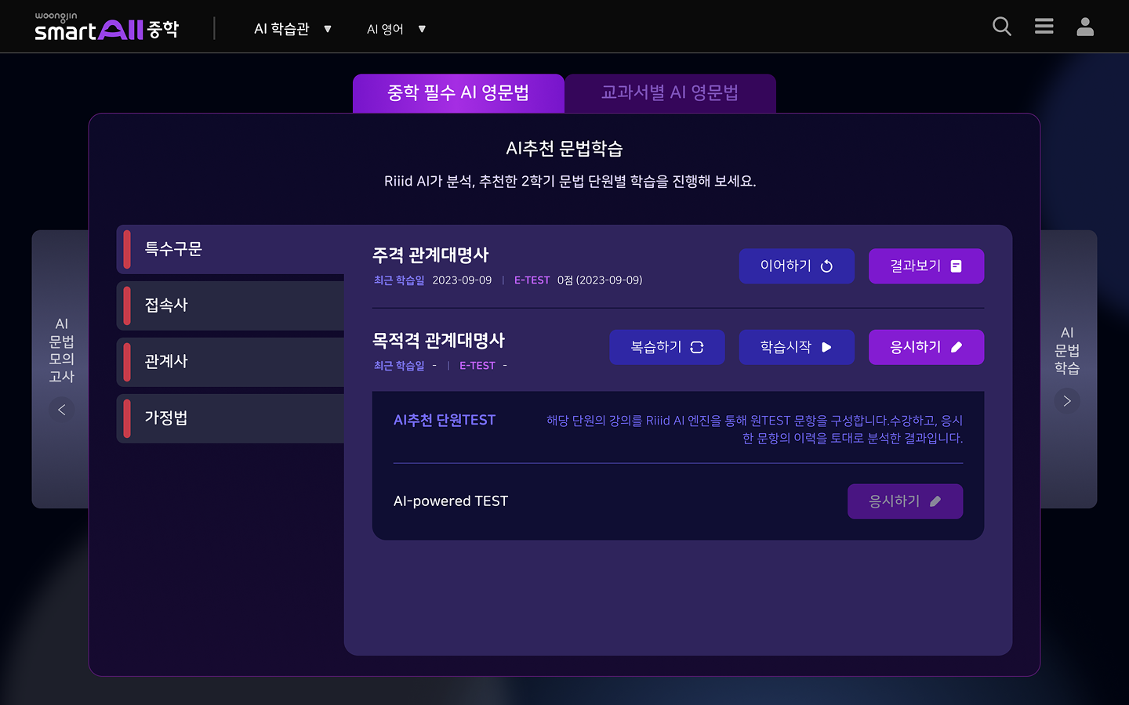Open the hamburger menu icon
This screenshot has height=705, width=1129.
click(x=1044, y=26)
